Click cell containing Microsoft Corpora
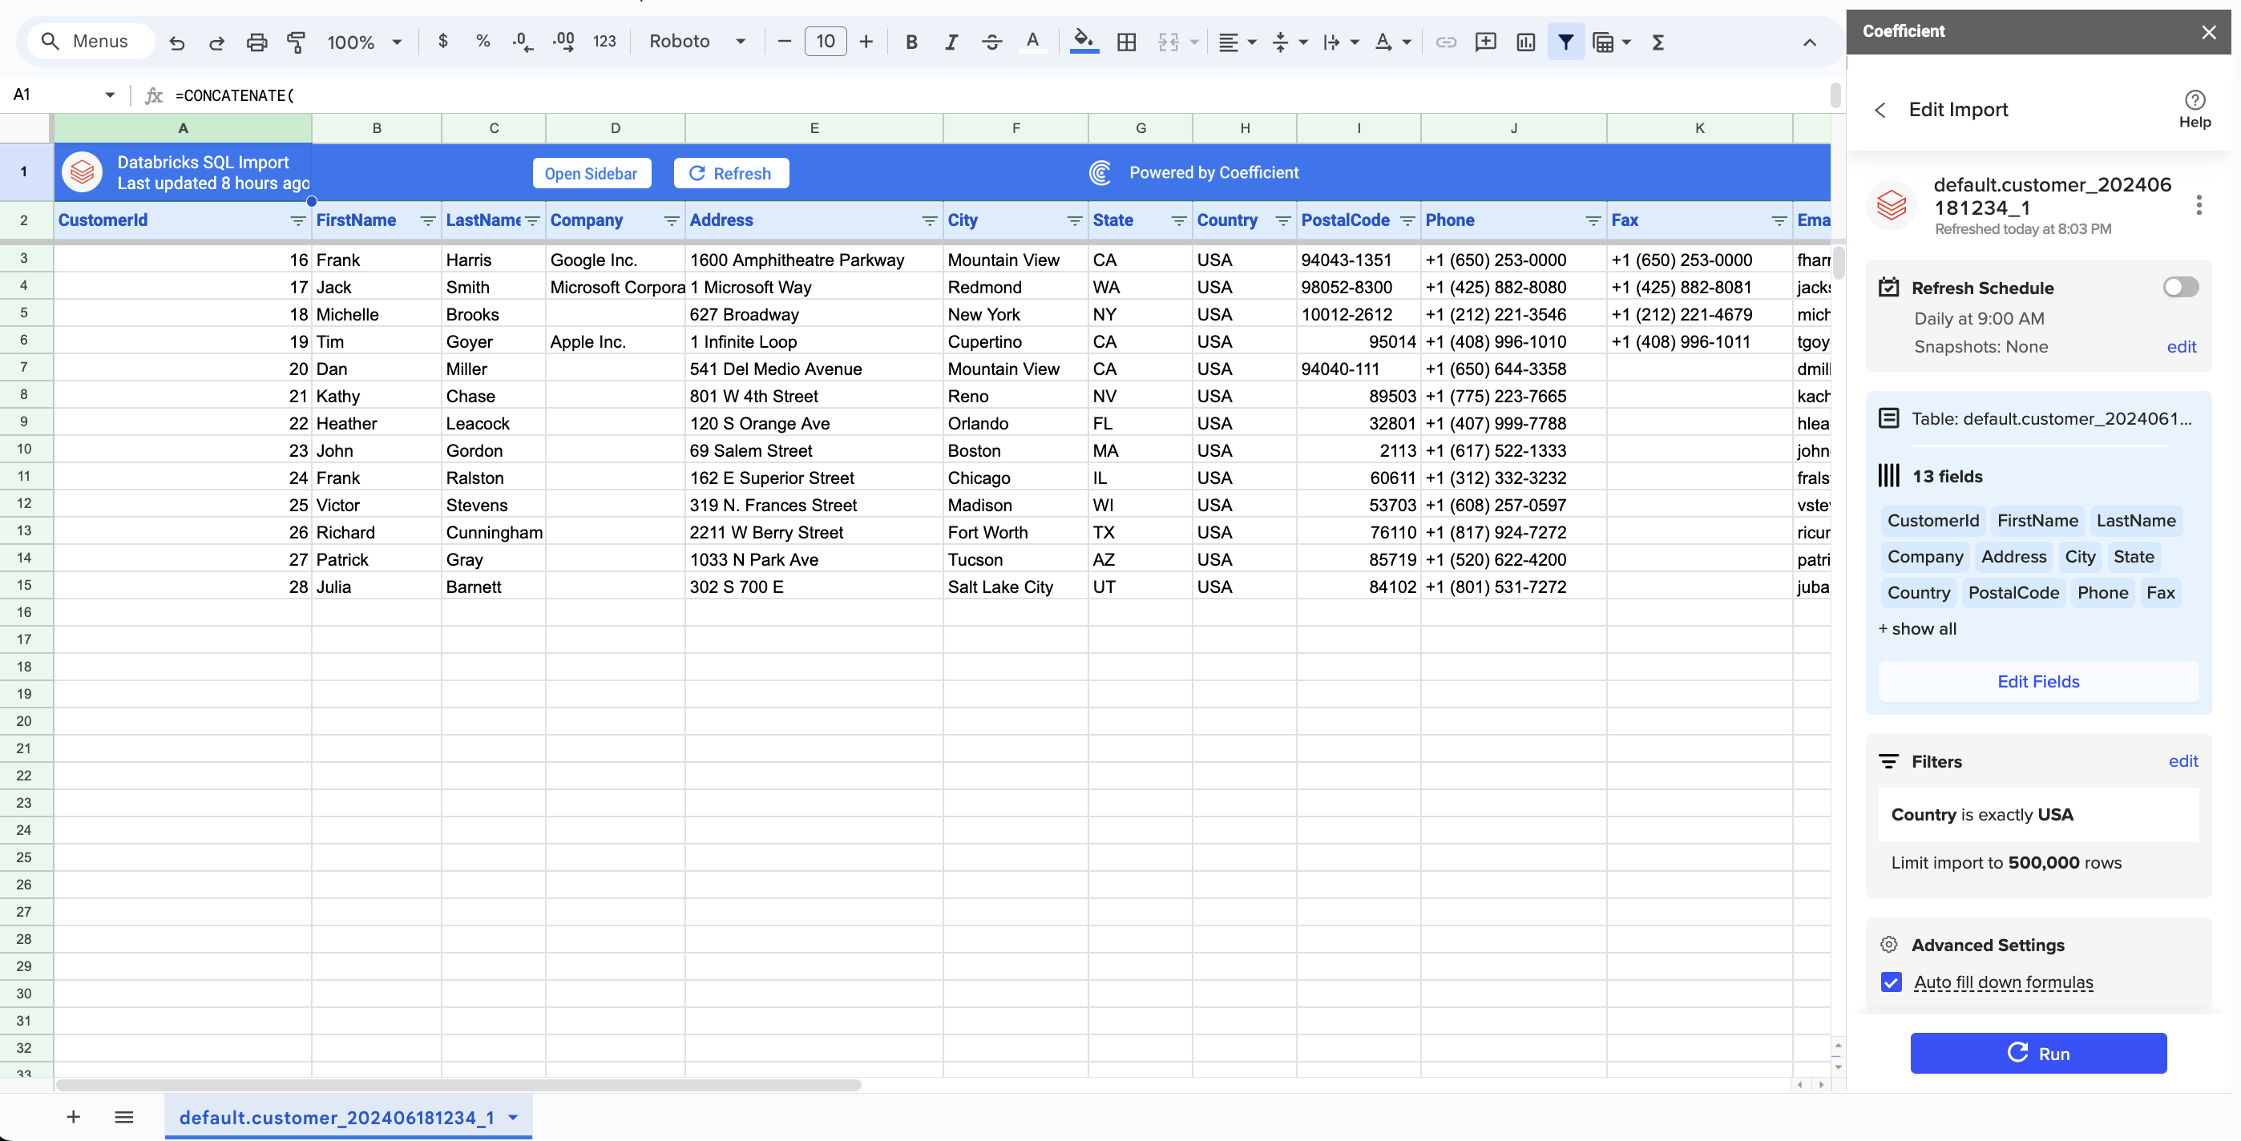The height and width of the screenshot is (1141, 2241). (615, 287)
